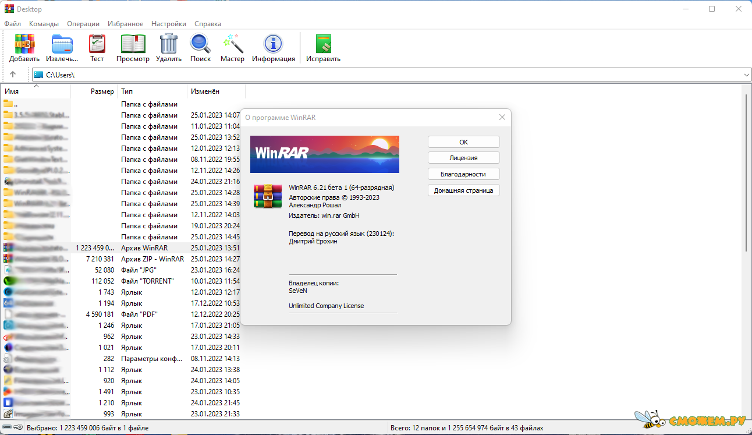
Task: Open the Файл menu
Action: click(12, 24)
